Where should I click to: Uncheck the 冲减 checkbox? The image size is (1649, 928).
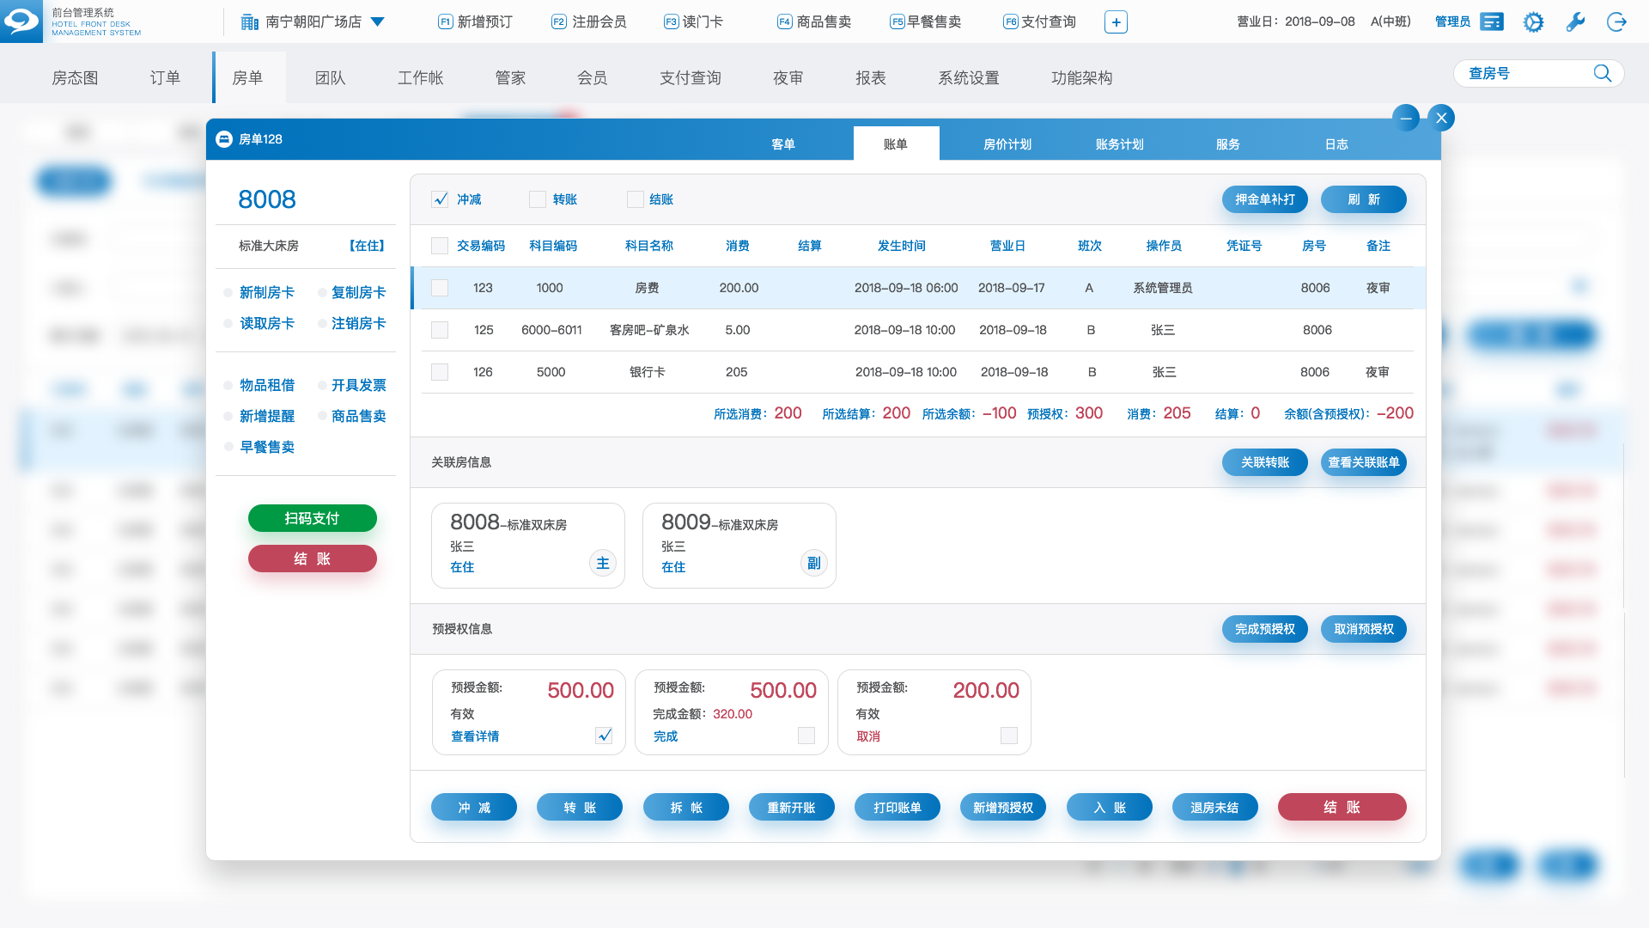tap(441, 199)
